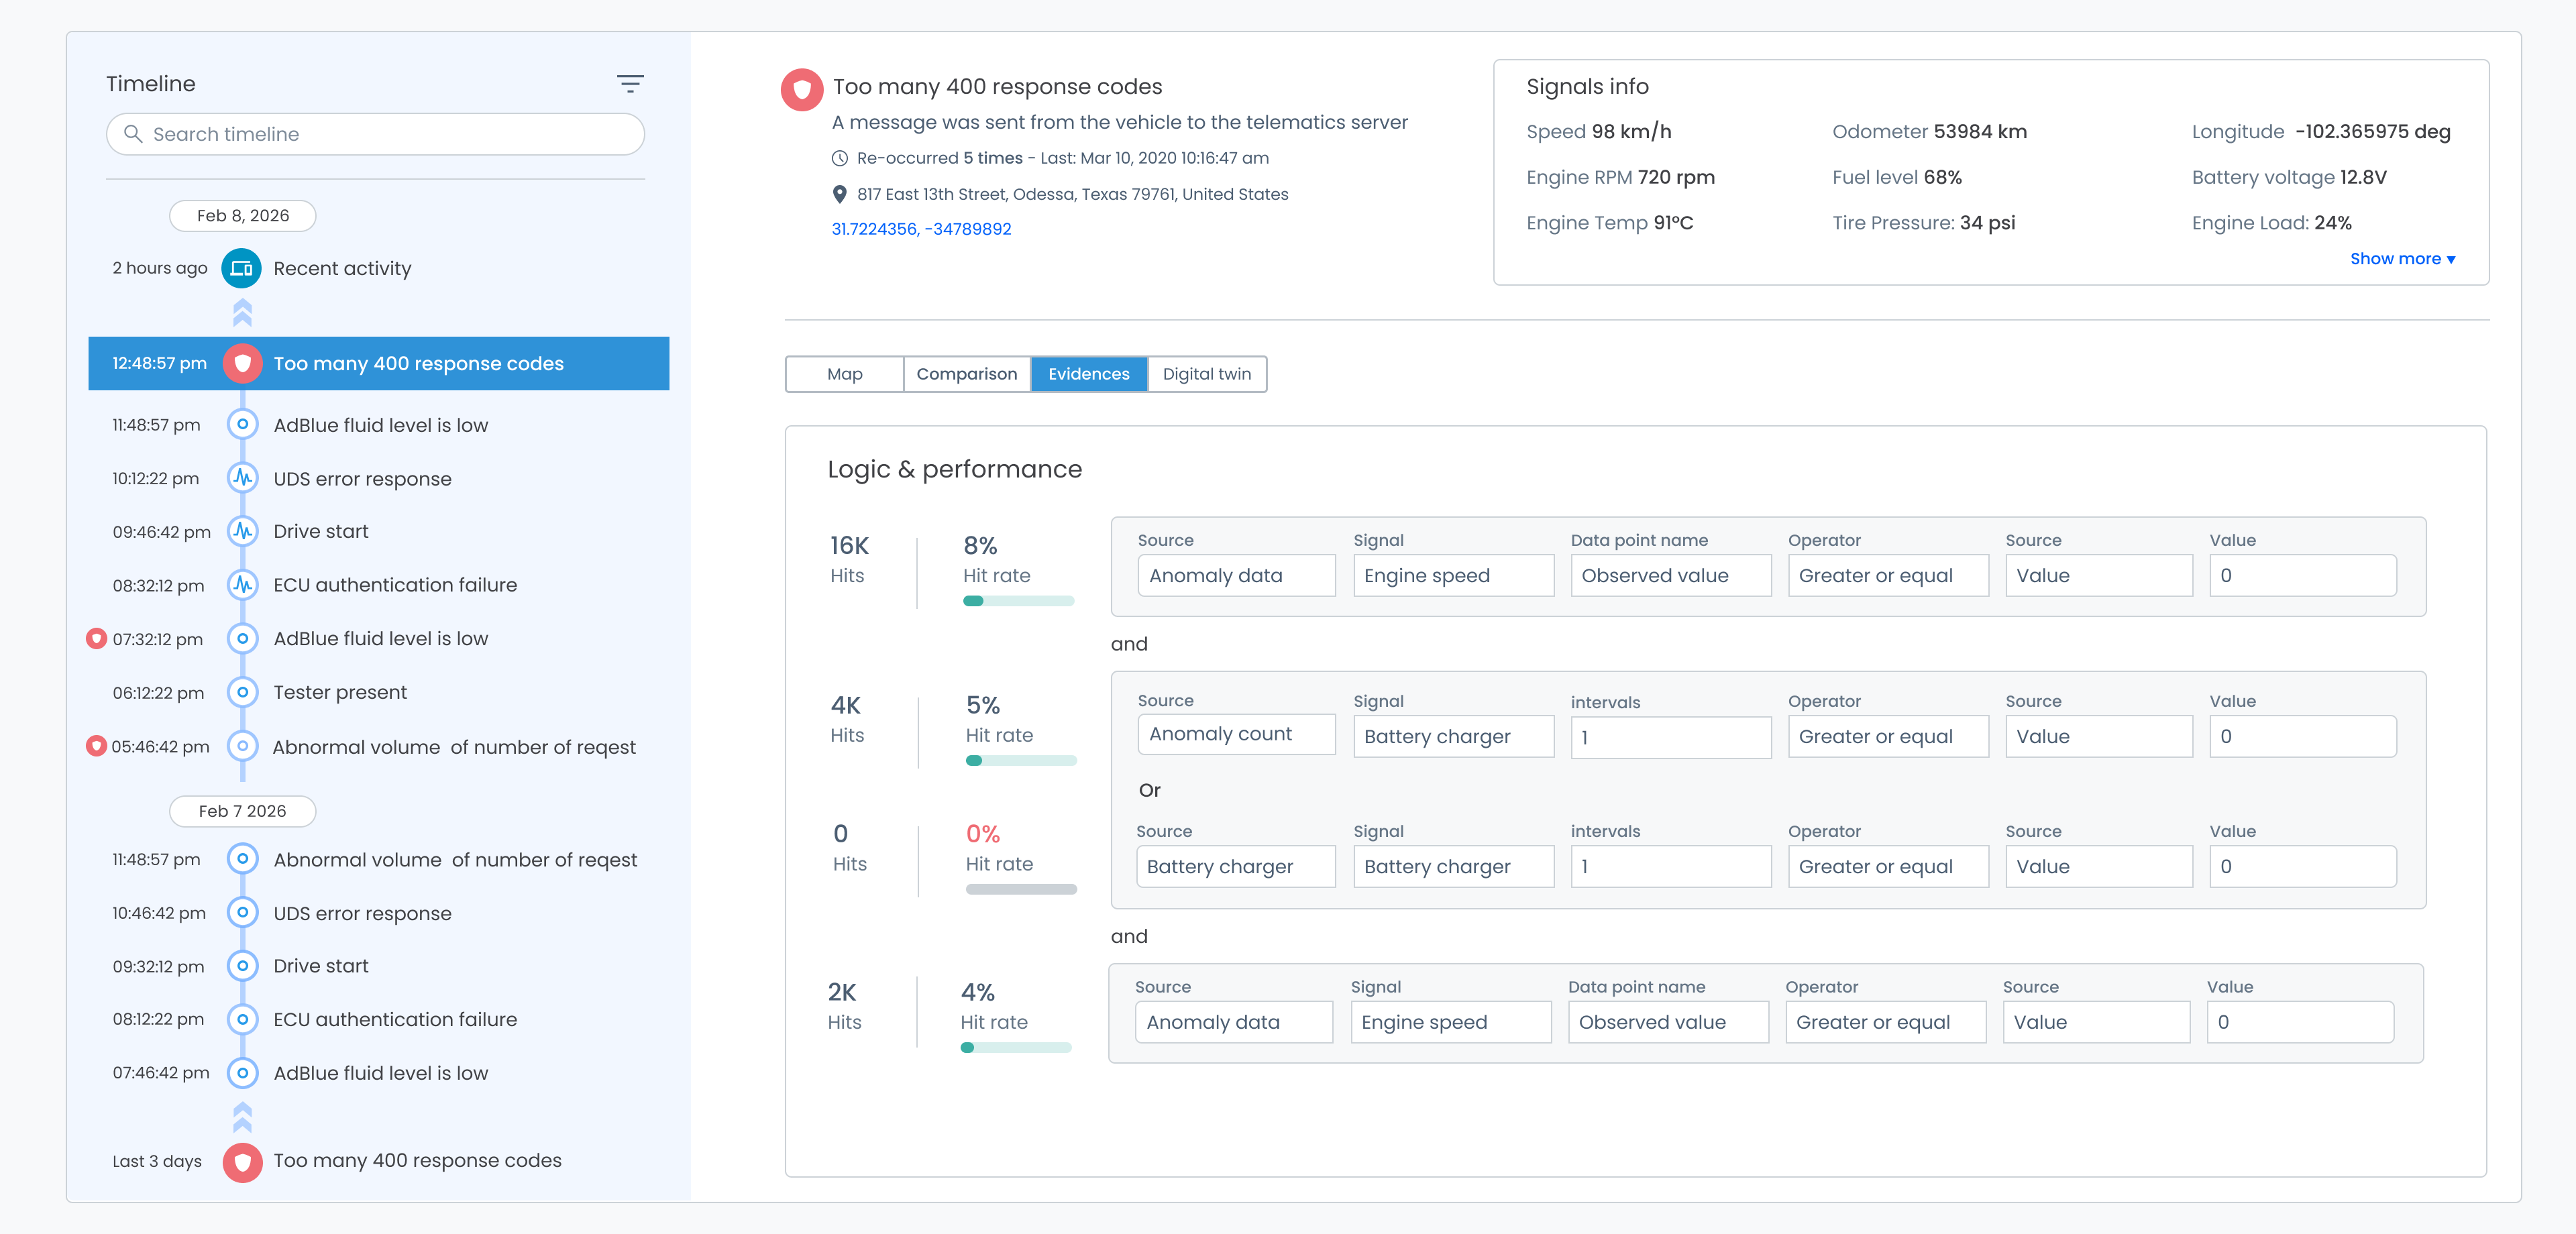This screenshot has height=1234, width=2576.
Task: Click the 8% hit rate progress bar
Action: click(1018, 601)
